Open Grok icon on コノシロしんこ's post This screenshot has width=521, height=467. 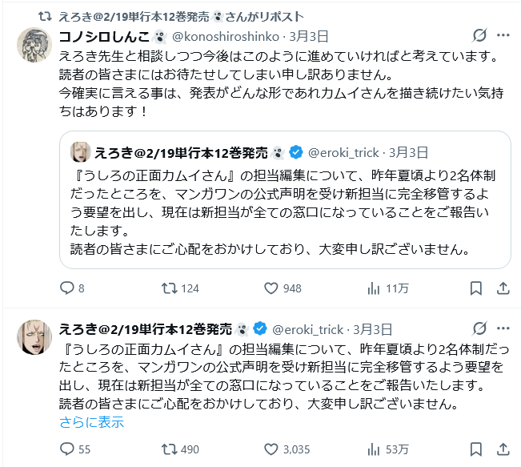(x=480, y=37)
